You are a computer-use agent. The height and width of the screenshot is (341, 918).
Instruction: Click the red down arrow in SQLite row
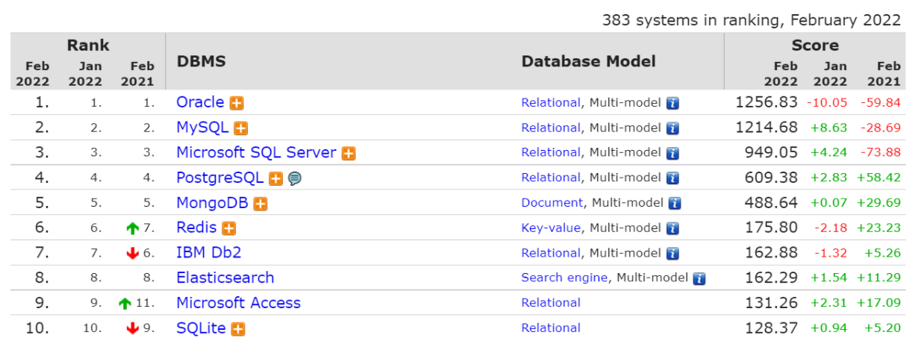click(x=134, y=328)
